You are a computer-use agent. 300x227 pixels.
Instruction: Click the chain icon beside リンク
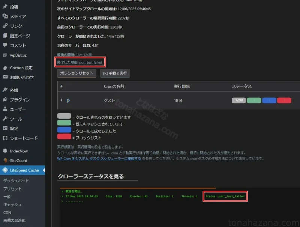pos(5,26)
